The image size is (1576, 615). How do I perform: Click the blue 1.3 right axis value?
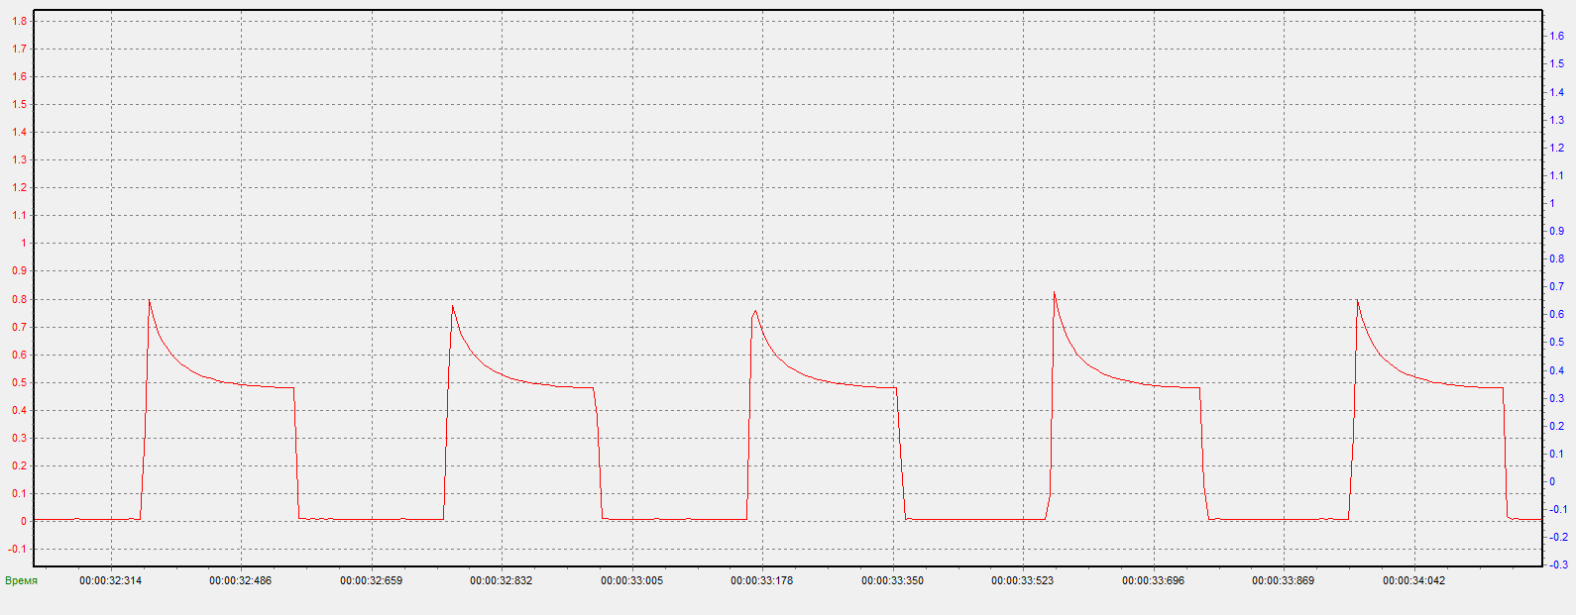(1556, 120)
